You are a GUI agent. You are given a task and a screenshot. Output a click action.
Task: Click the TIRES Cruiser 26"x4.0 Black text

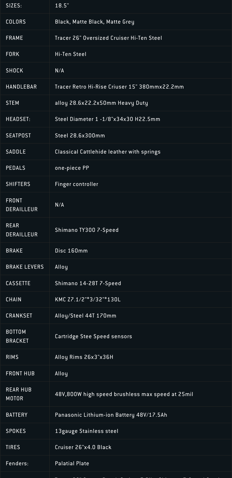83,447
